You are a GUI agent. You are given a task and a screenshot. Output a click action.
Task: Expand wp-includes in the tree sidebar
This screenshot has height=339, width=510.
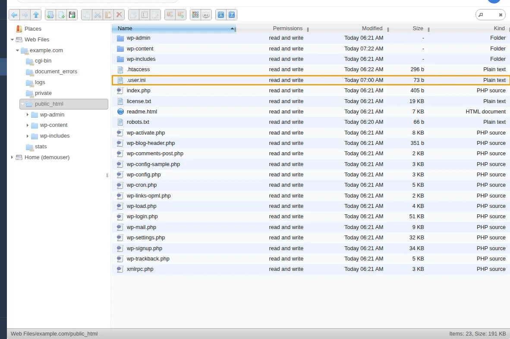[28, 136]
